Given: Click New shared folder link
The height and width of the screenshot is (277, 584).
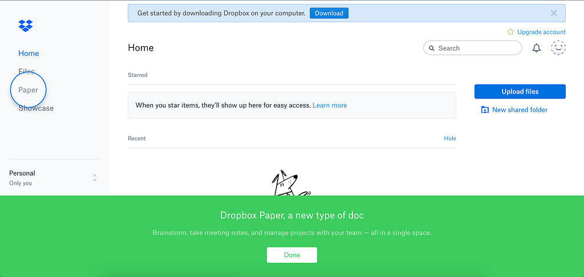Looking at the screenshot, I should tap(520, 110).
